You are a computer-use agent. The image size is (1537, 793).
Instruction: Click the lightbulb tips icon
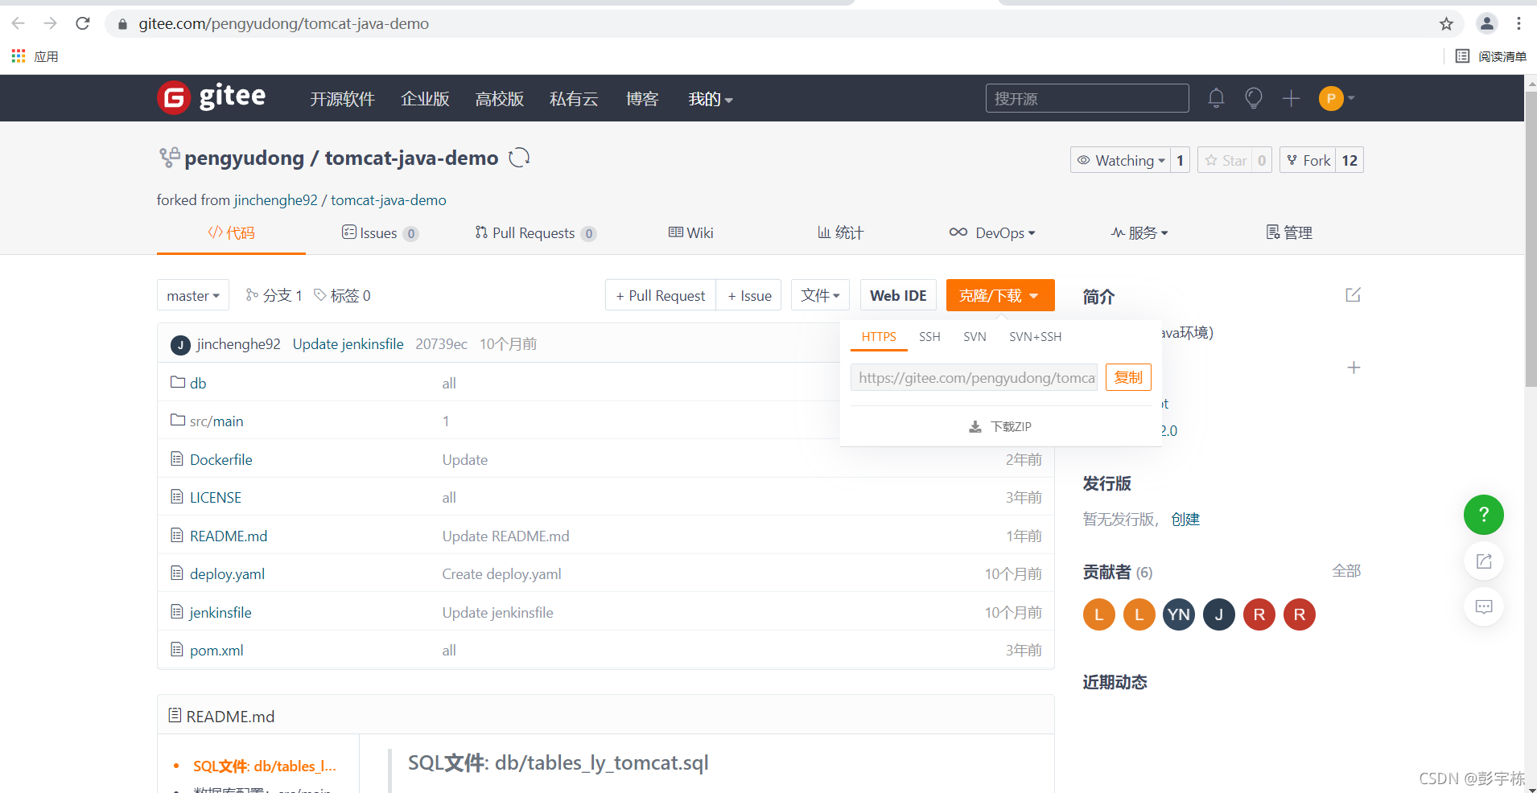1253,98
